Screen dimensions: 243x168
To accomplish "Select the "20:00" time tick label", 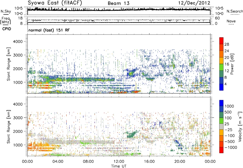I will coord(180,162).
